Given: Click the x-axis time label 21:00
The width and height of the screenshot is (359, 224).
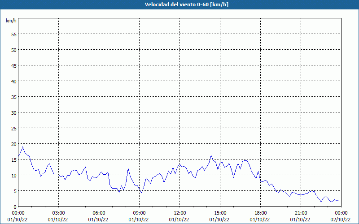Looking at the screenshot, I should pos(301,213).
